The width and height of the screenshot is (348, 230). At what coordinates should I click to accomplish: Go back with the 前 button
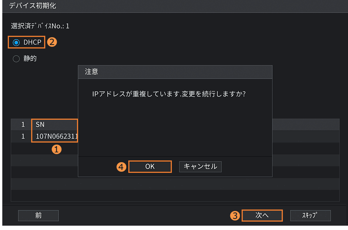pos(38,215)
